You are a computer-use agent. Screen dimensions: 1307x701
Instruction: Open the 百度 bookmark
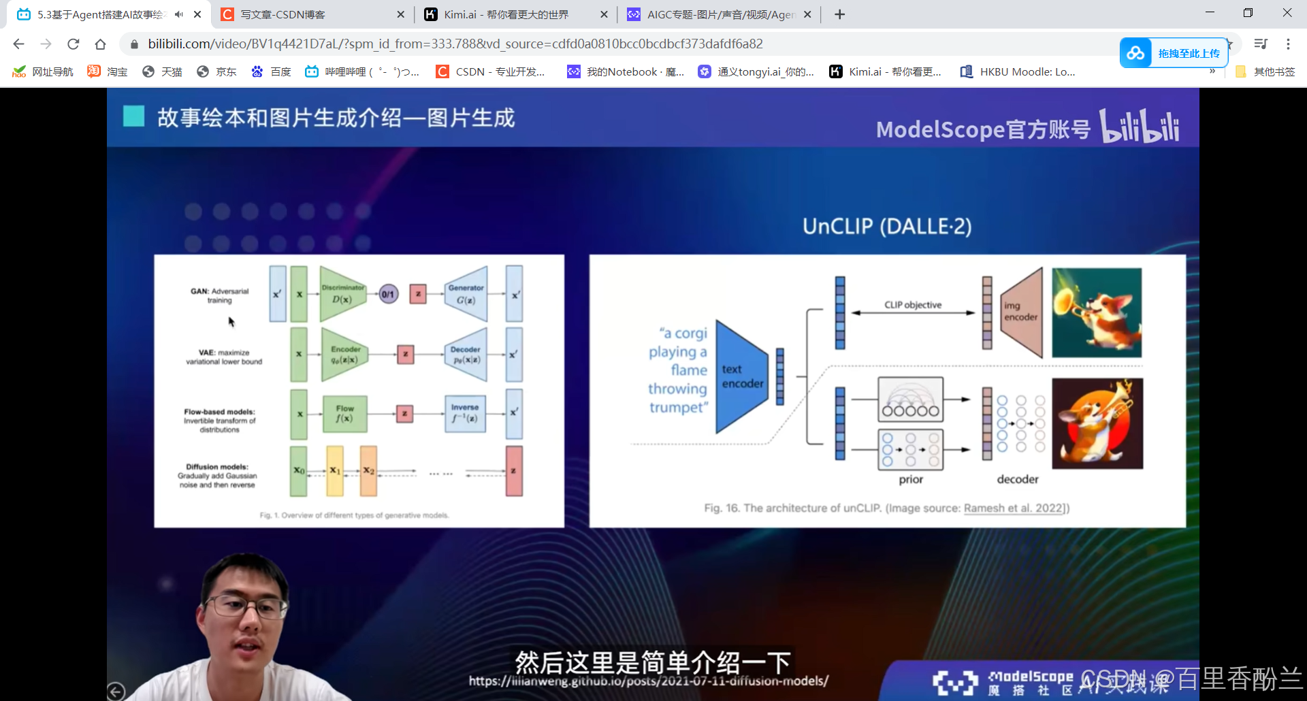pos(271,71)
